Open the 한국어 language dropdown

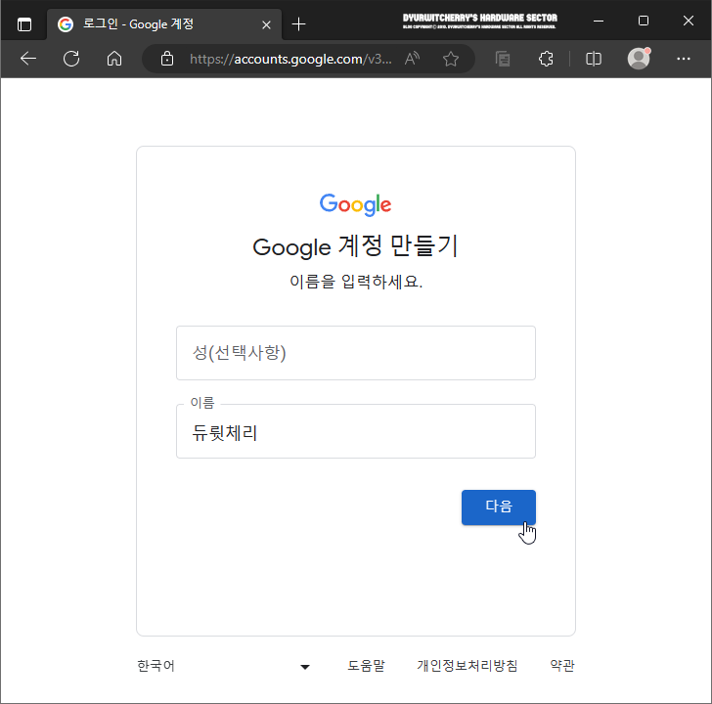pyautogui.click(x=223, y=666)
